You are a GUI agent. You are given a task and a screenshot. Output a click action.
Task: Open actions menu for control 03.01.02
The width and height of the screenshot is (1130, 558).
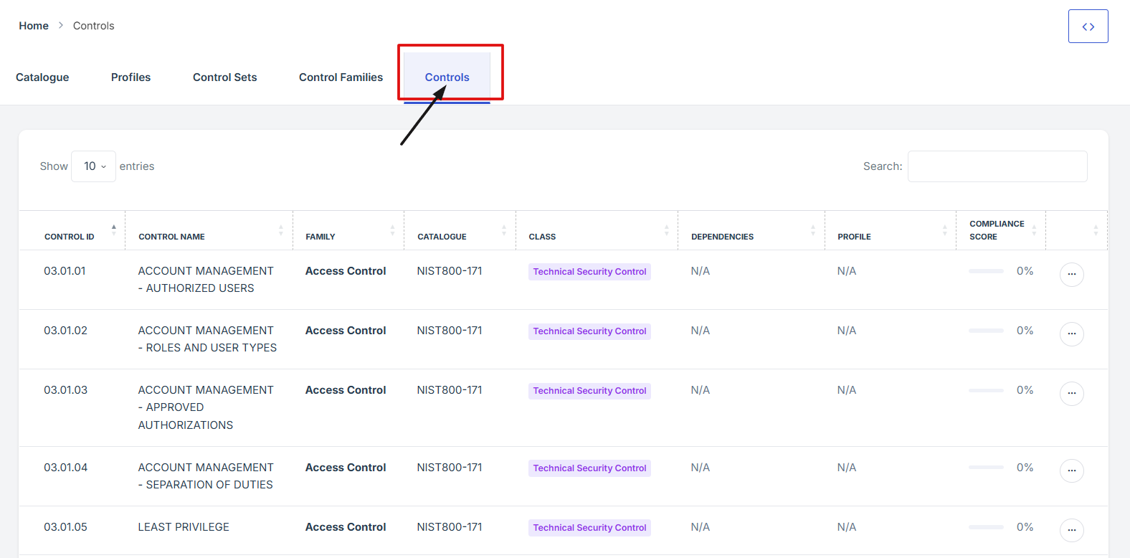coord(1071,334)
